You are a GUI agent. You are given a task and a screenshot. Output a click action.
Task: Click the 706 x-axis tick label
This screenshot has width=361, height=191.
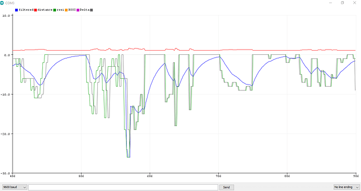219,176
